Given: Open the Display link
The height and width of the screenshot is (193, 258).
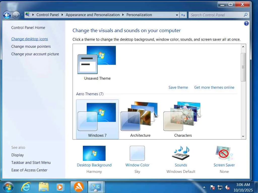Looking at the screenshot, I should point(17,155).
